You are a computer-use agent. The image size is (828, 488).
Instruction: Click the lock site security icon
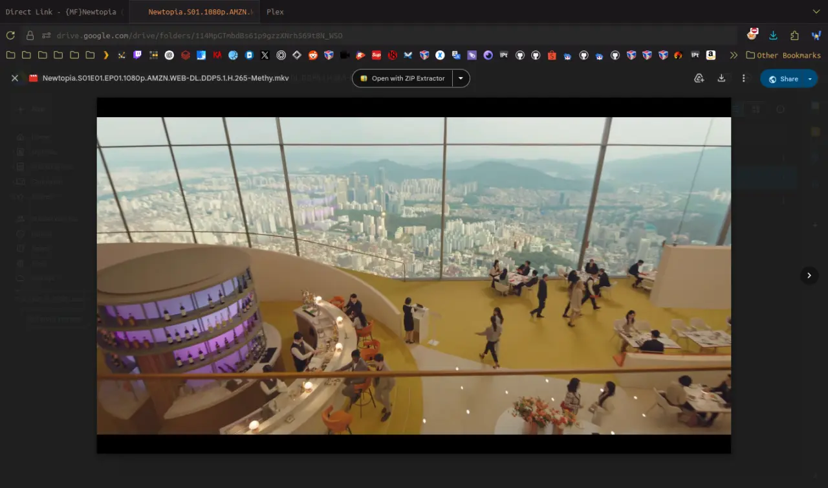(30, 36)
